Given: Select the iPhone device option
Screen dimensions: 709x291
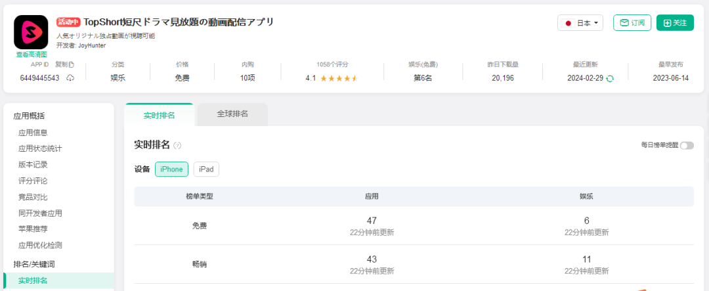Looking at the screenshot, I should click(171, 169).
